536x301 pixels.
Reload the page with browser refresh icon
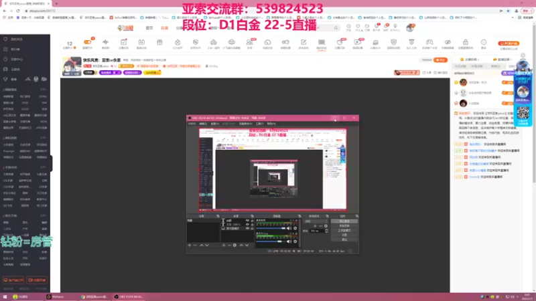coord(18,11)
